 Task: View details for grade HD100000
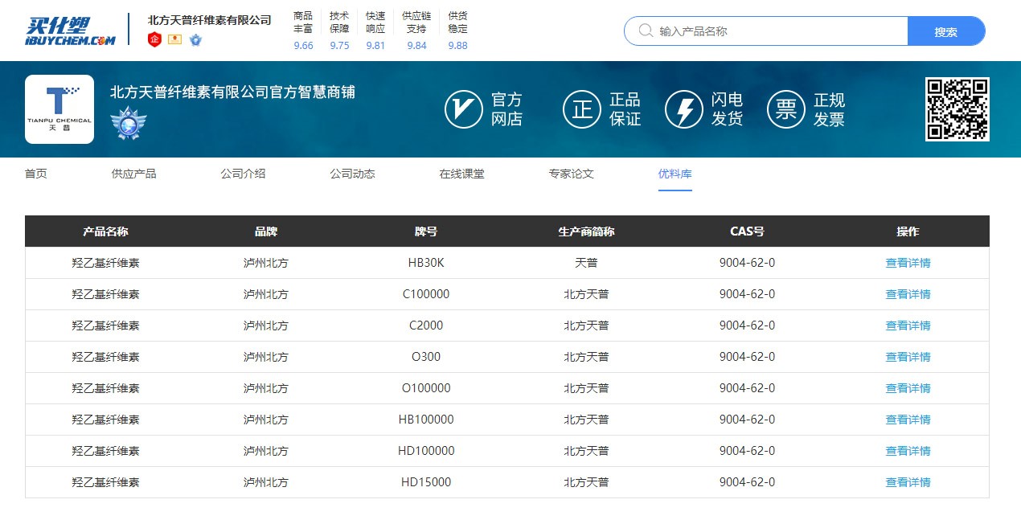908,451
